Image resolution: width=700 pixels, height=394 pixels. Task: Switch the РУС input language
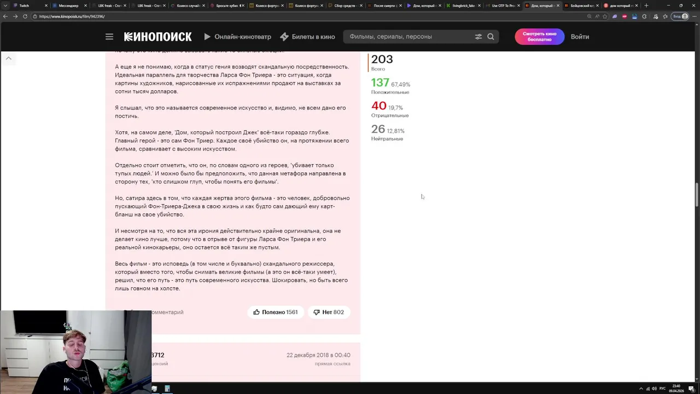click(663, 389)
